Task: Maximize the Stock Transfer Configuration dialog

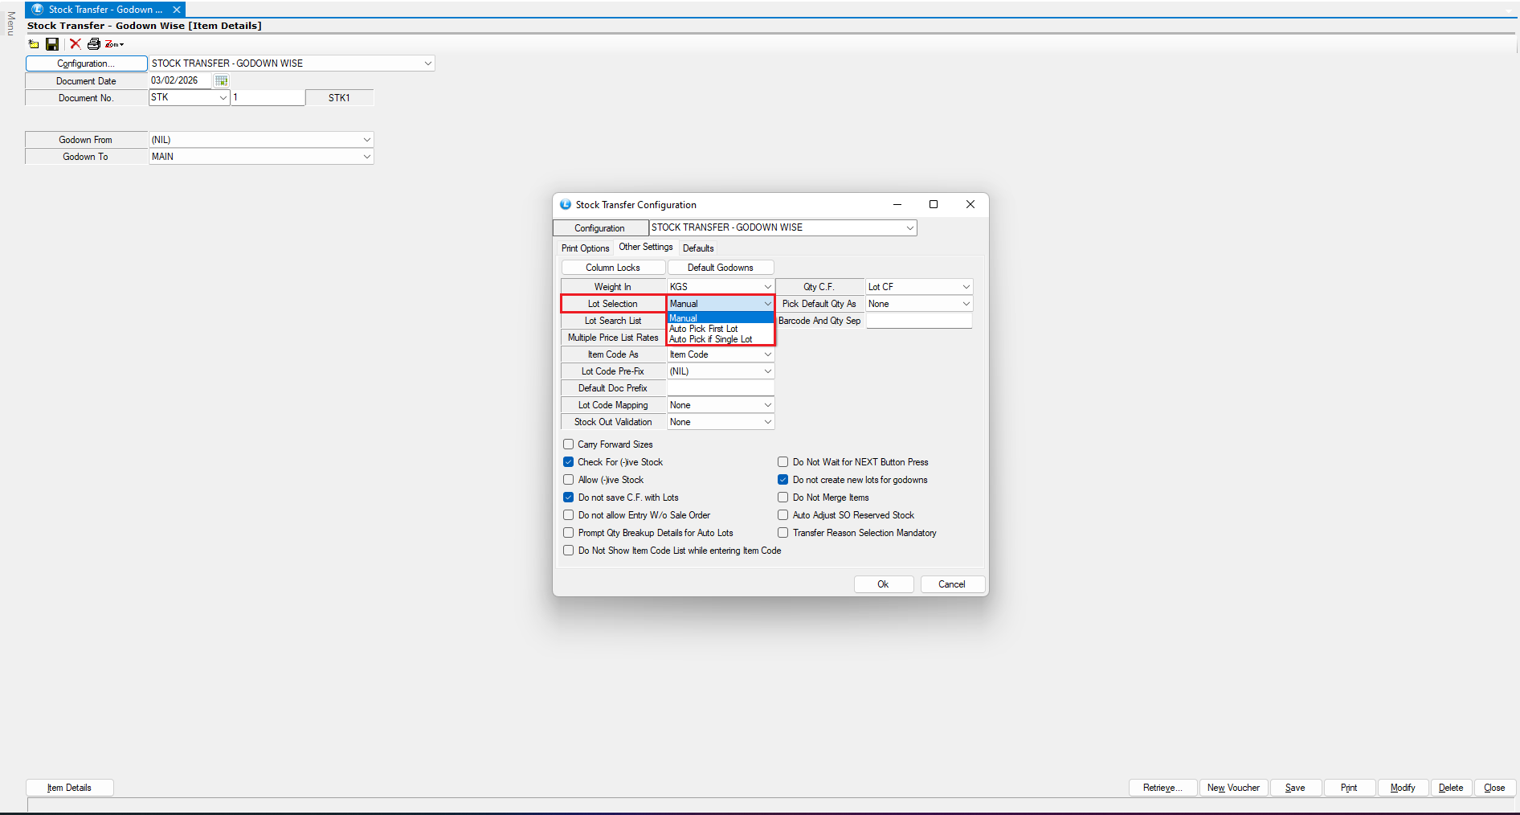Action: coord(934,204)
